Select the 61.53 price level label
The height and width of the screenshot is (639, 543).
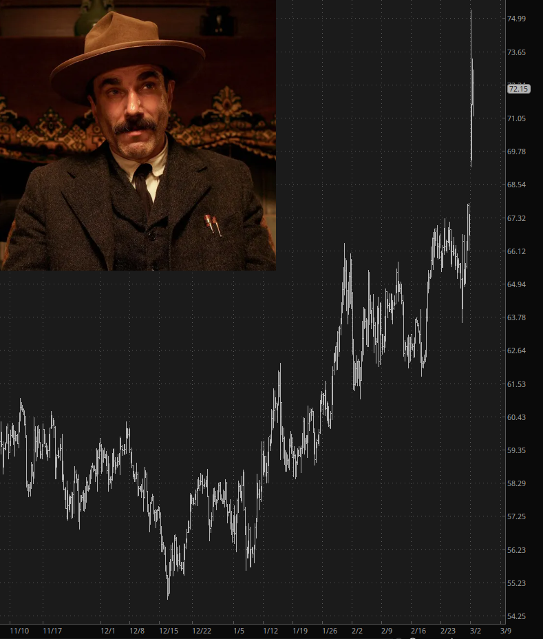pyautogui.click(x=516, y=384)
